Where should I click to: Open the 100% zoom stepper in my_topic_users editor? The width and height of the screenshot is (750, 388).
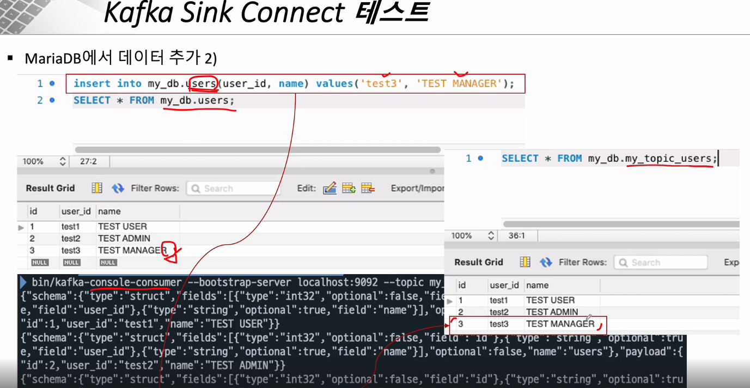[491, 235]
